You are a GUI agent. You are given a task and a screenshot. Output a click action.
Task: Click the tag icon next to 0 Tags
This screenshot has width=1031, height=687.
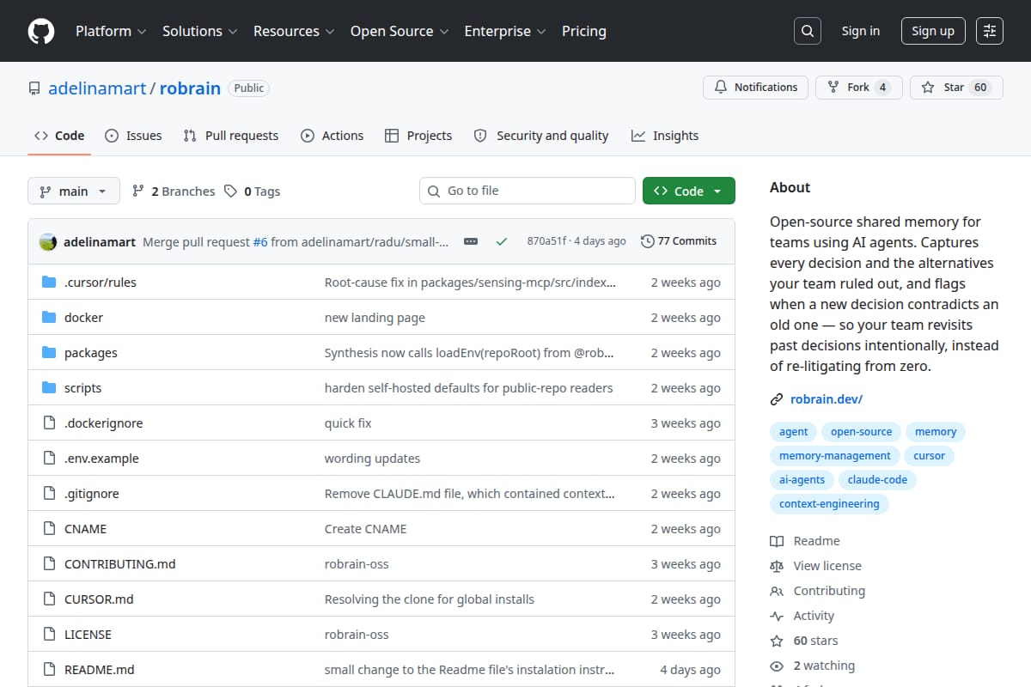pos(230,192)
